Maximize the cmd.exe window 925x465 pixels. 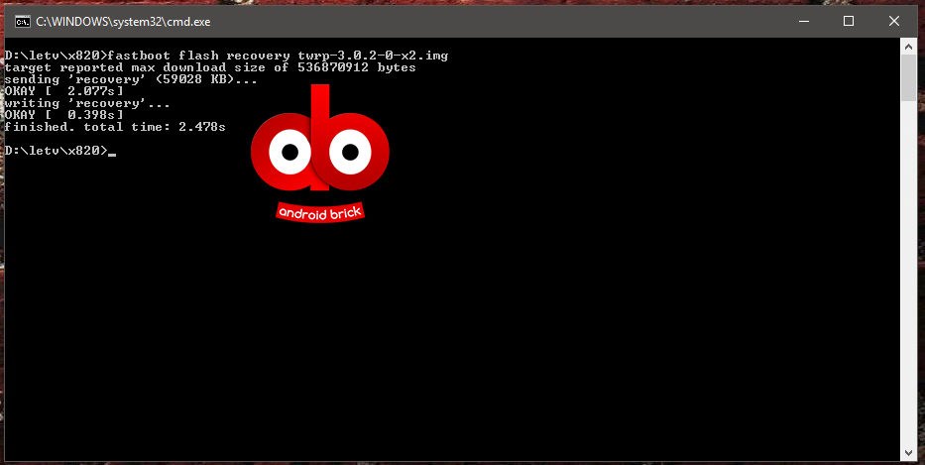pyautogui.click(x=849, y=21)
